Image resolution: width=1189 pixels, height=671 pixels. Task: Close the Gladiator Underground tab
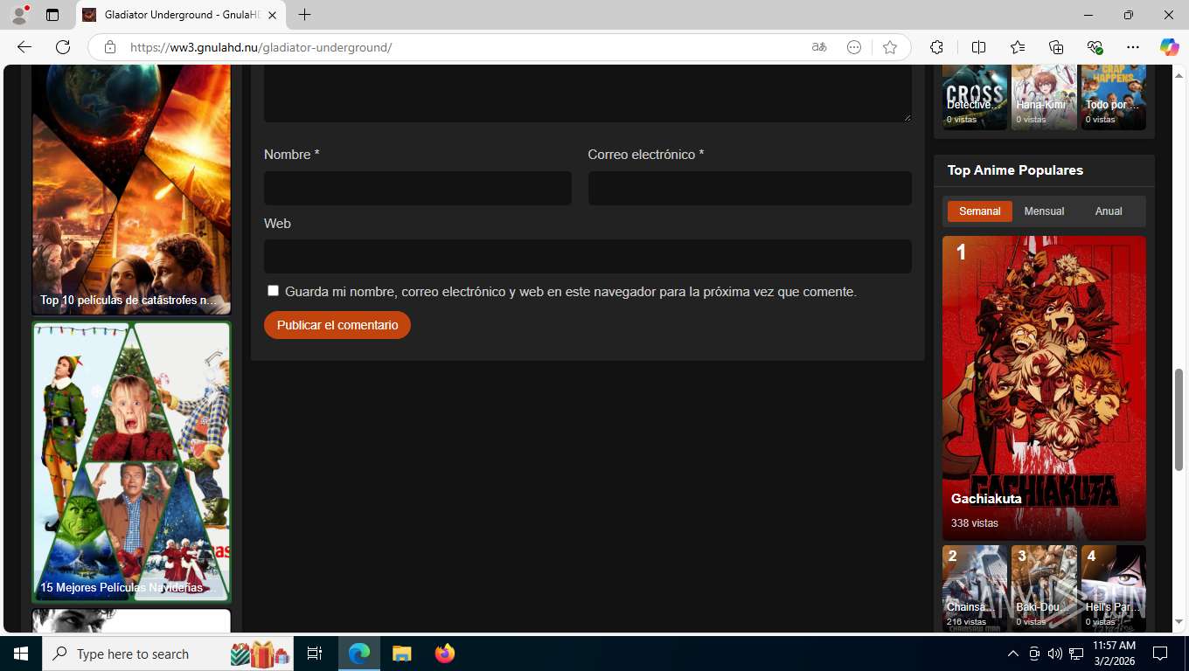[272, 15]
